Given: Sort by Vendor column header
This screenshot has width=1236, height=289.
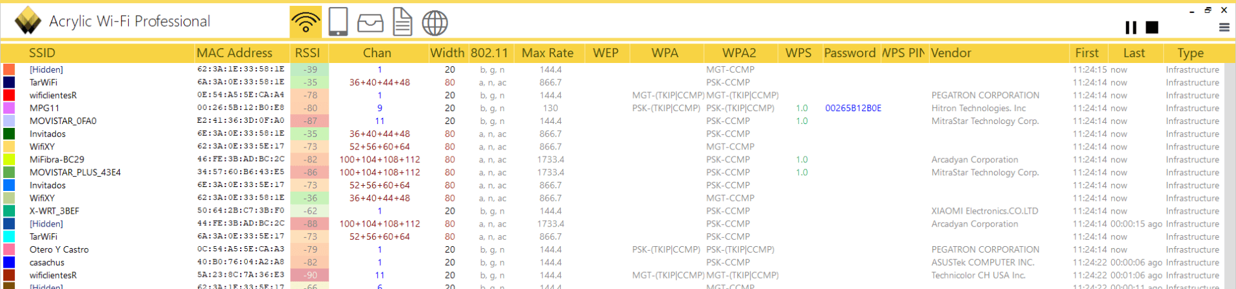Looking at the screenshot, I should 951,53.
